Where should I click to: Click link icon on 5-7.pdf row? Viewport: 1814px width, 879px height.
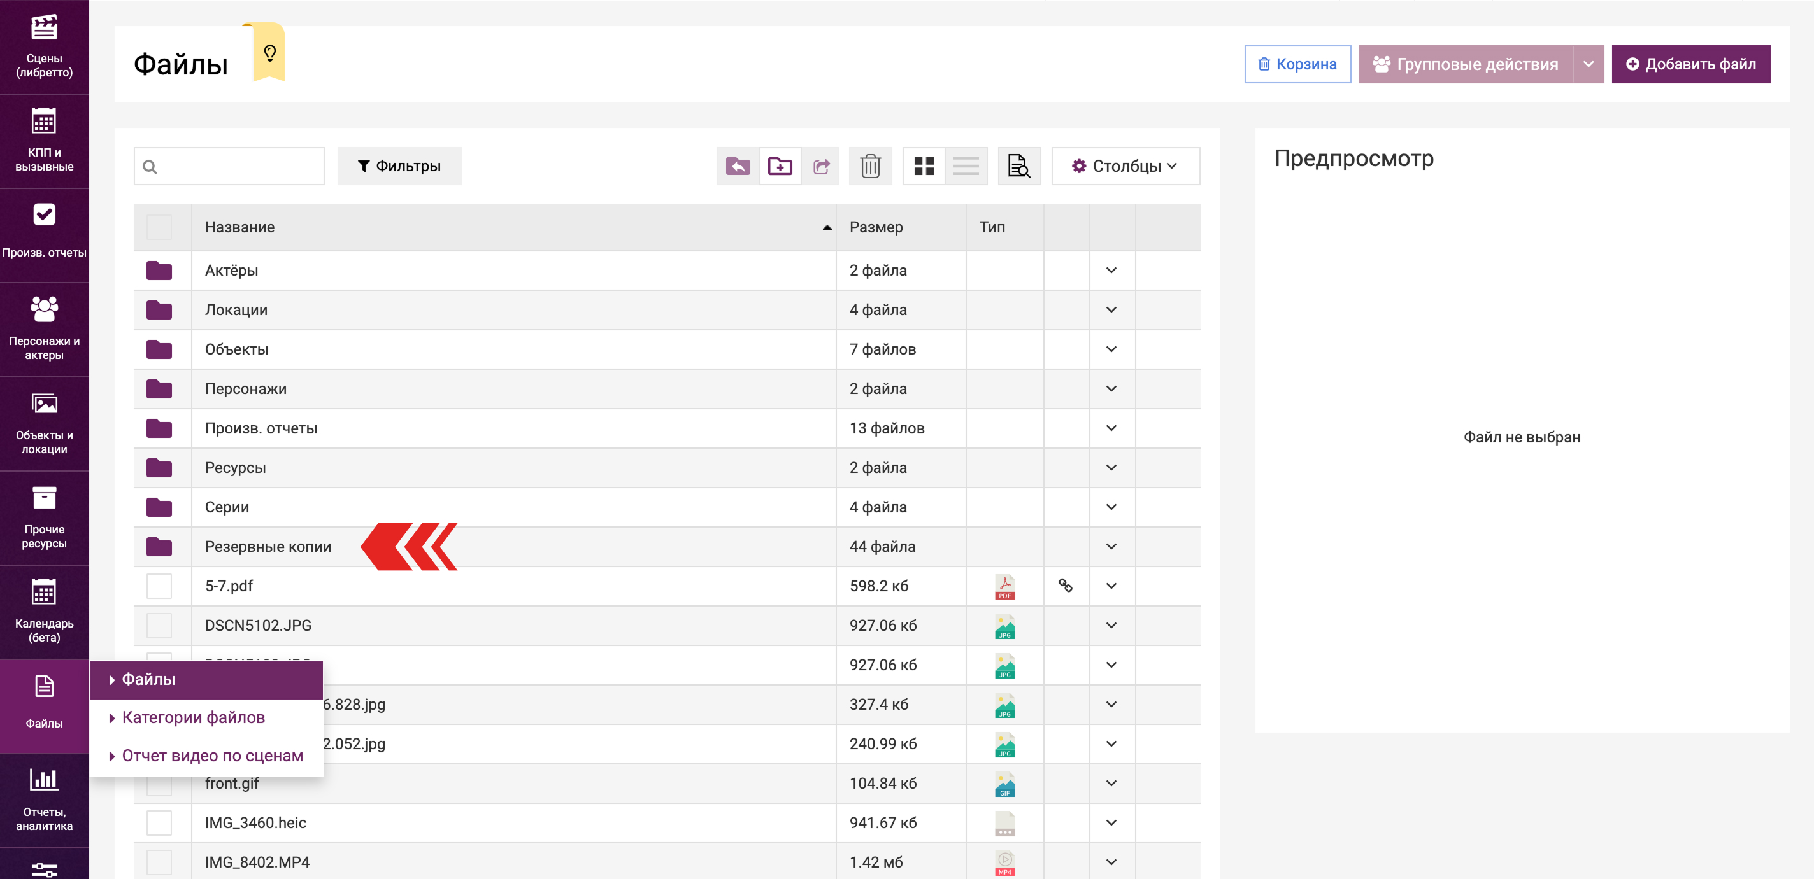1065,586
